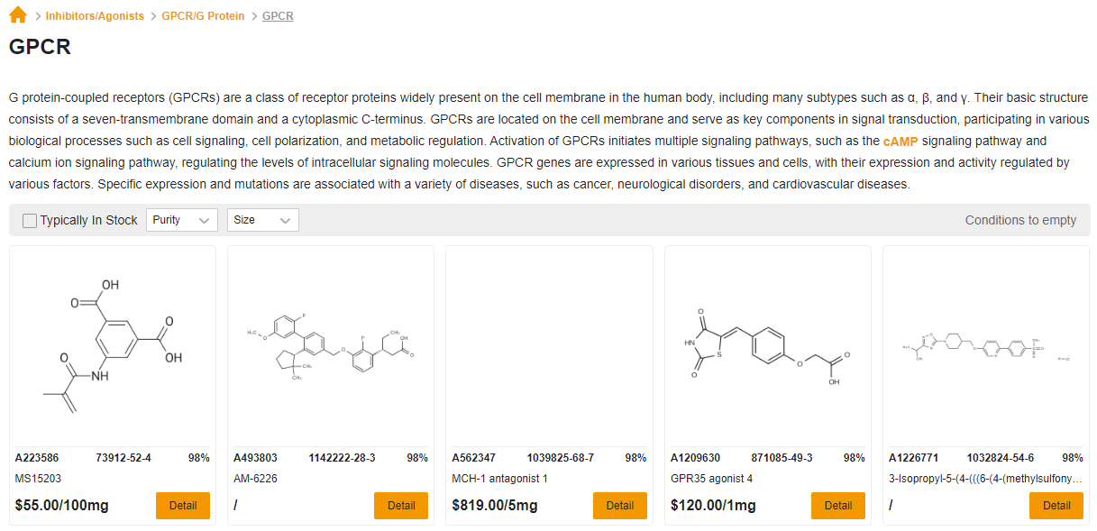Enable the Typically In Stock checkbox
The width and height of the screenshot is (1097, 531).
30,221
